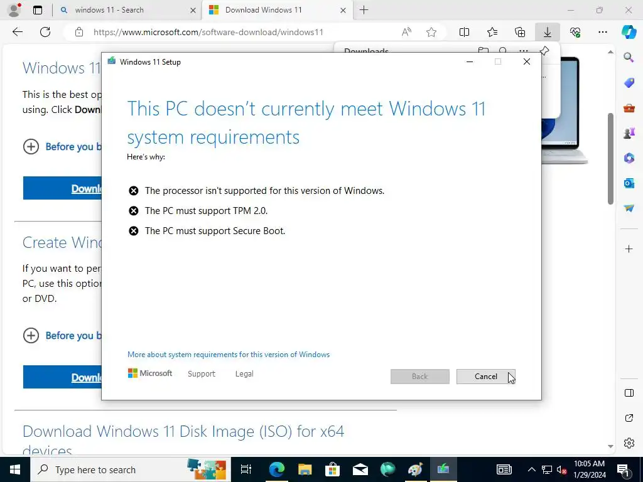Open Drop paper plane icon in sidebar
Screen dimensions: 643x482
[629, 208]
